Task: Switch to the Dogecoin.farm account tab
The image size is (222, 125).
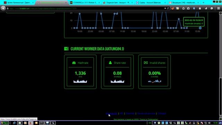Action: (118, 2)
